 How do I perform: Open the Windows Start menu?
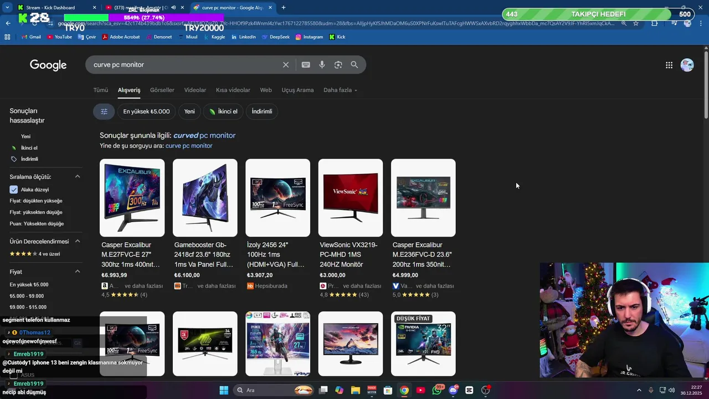tap(224, 390)
